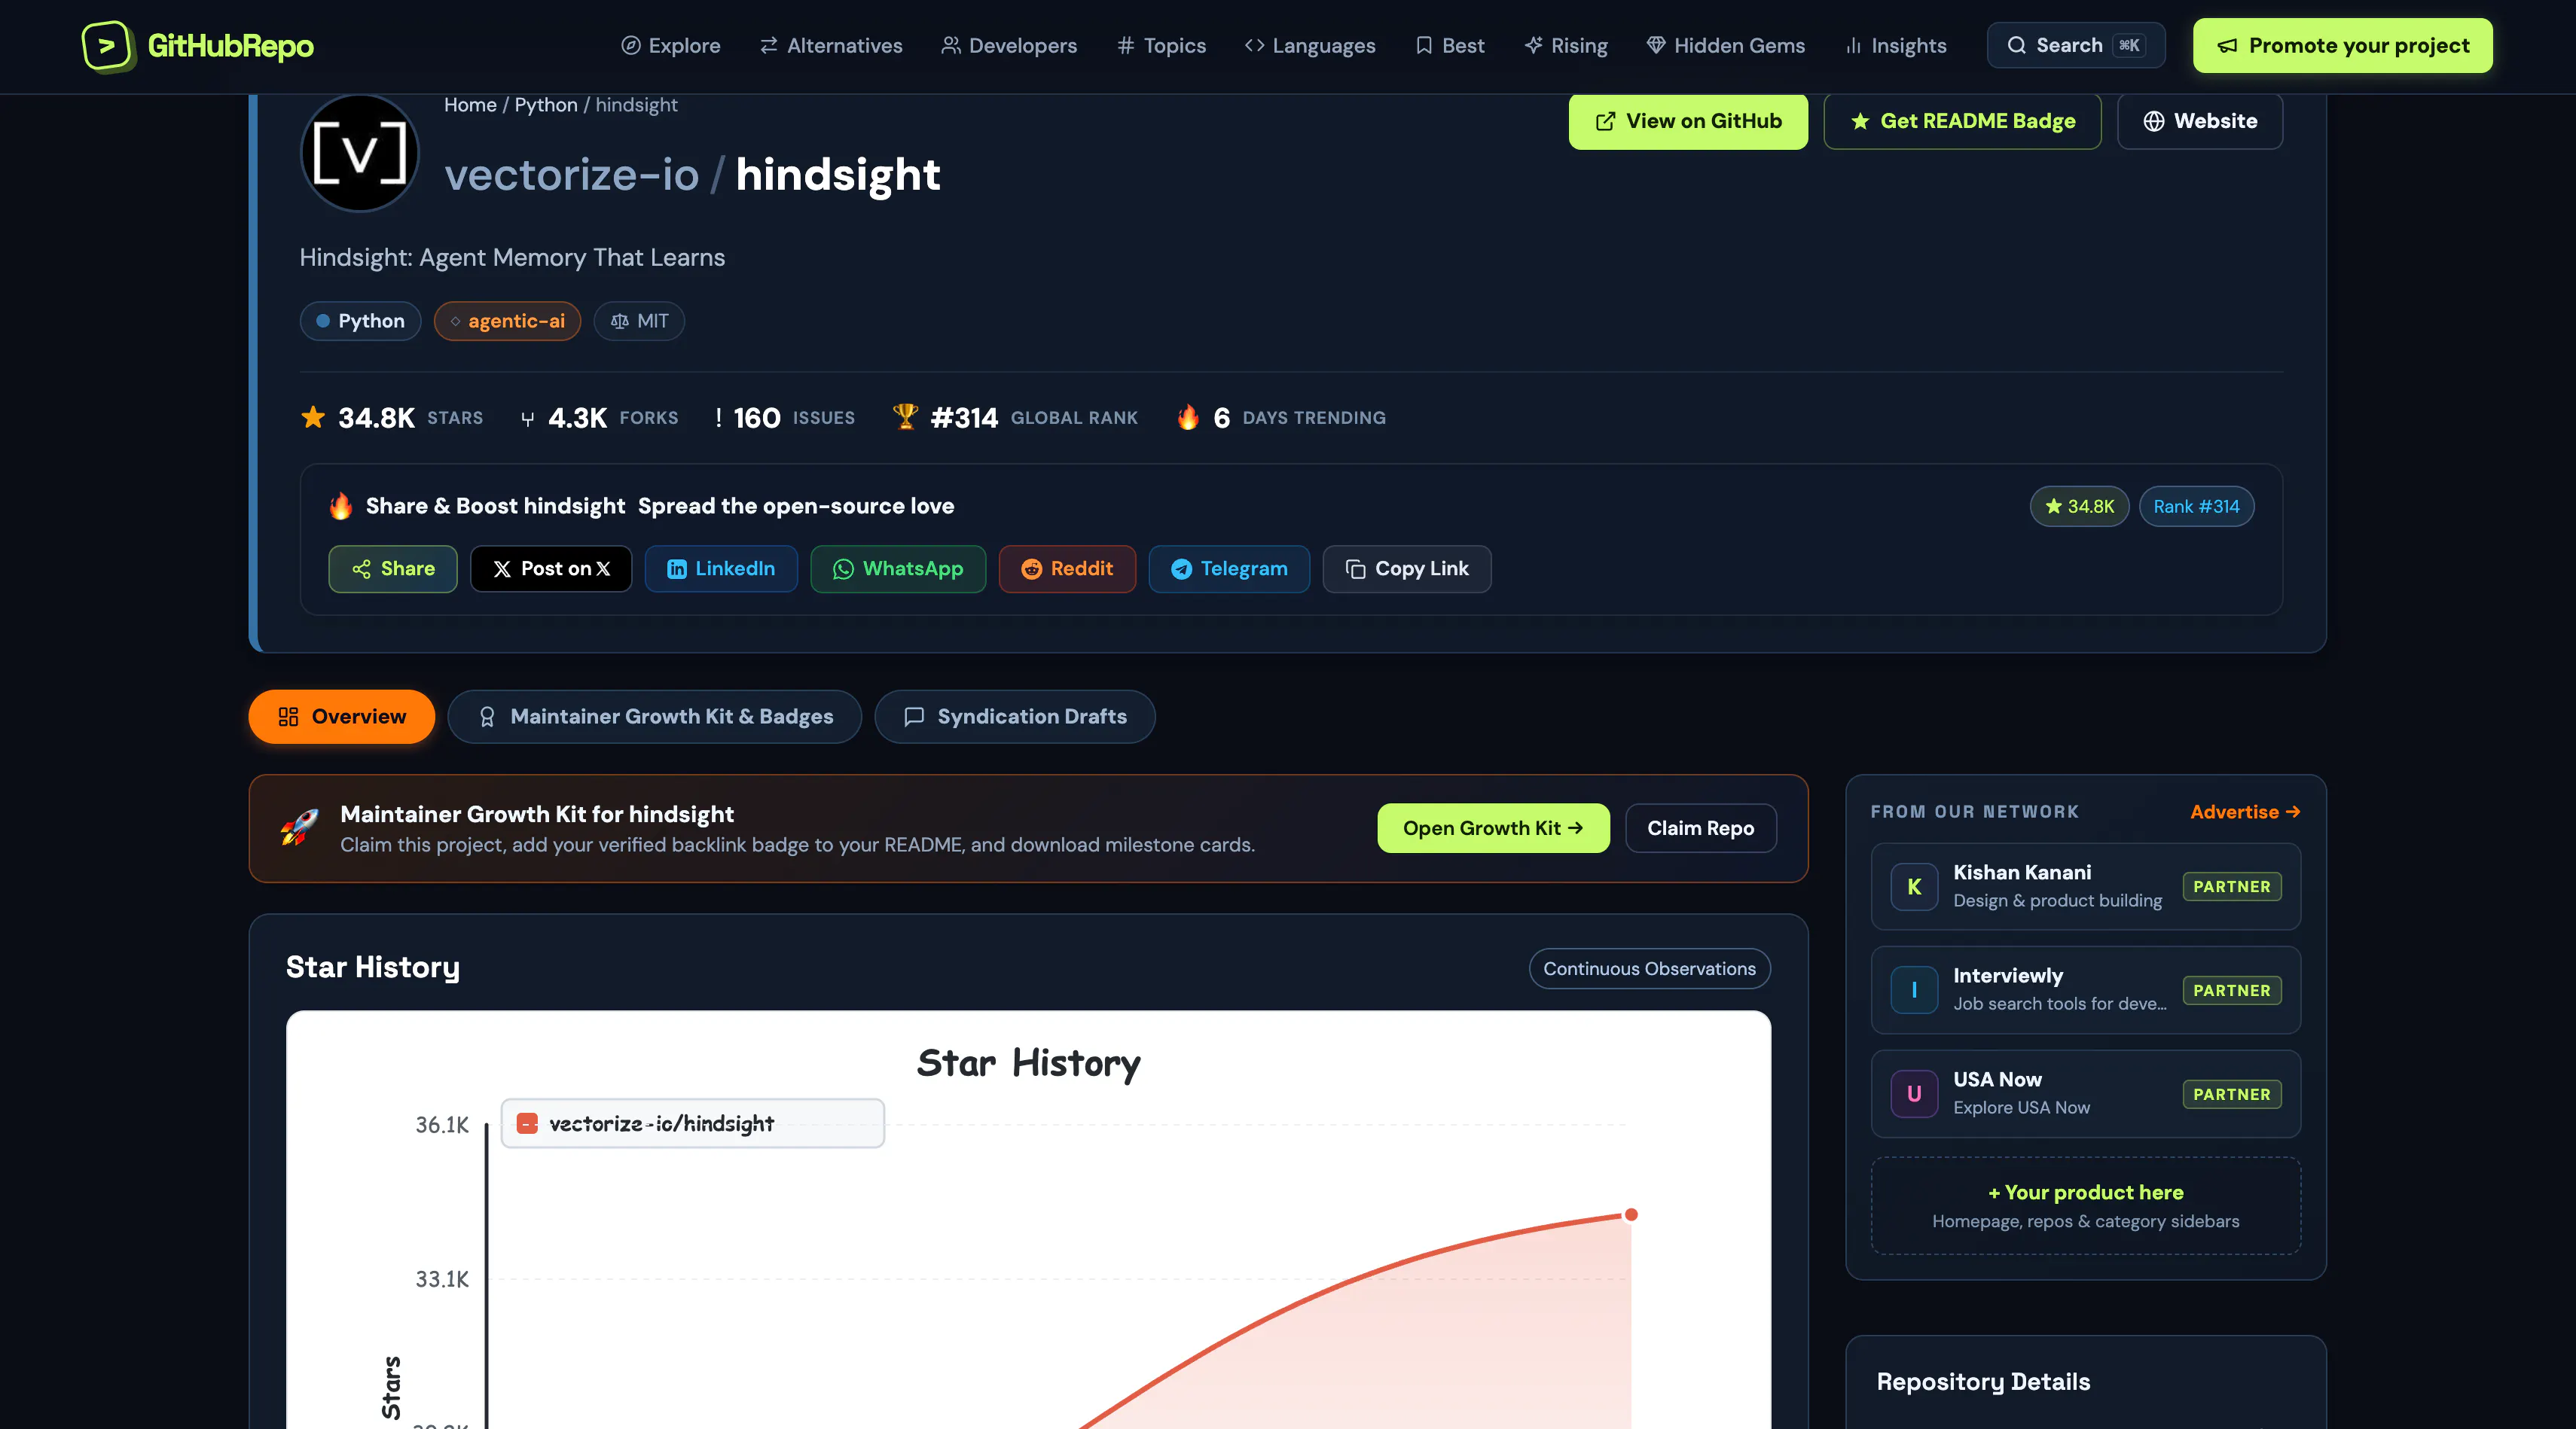The height and width of the screenshot is (1429, 2576).
Task: Click the rocket icon in Growth Kit banner
Action: (x=299, y=827)
